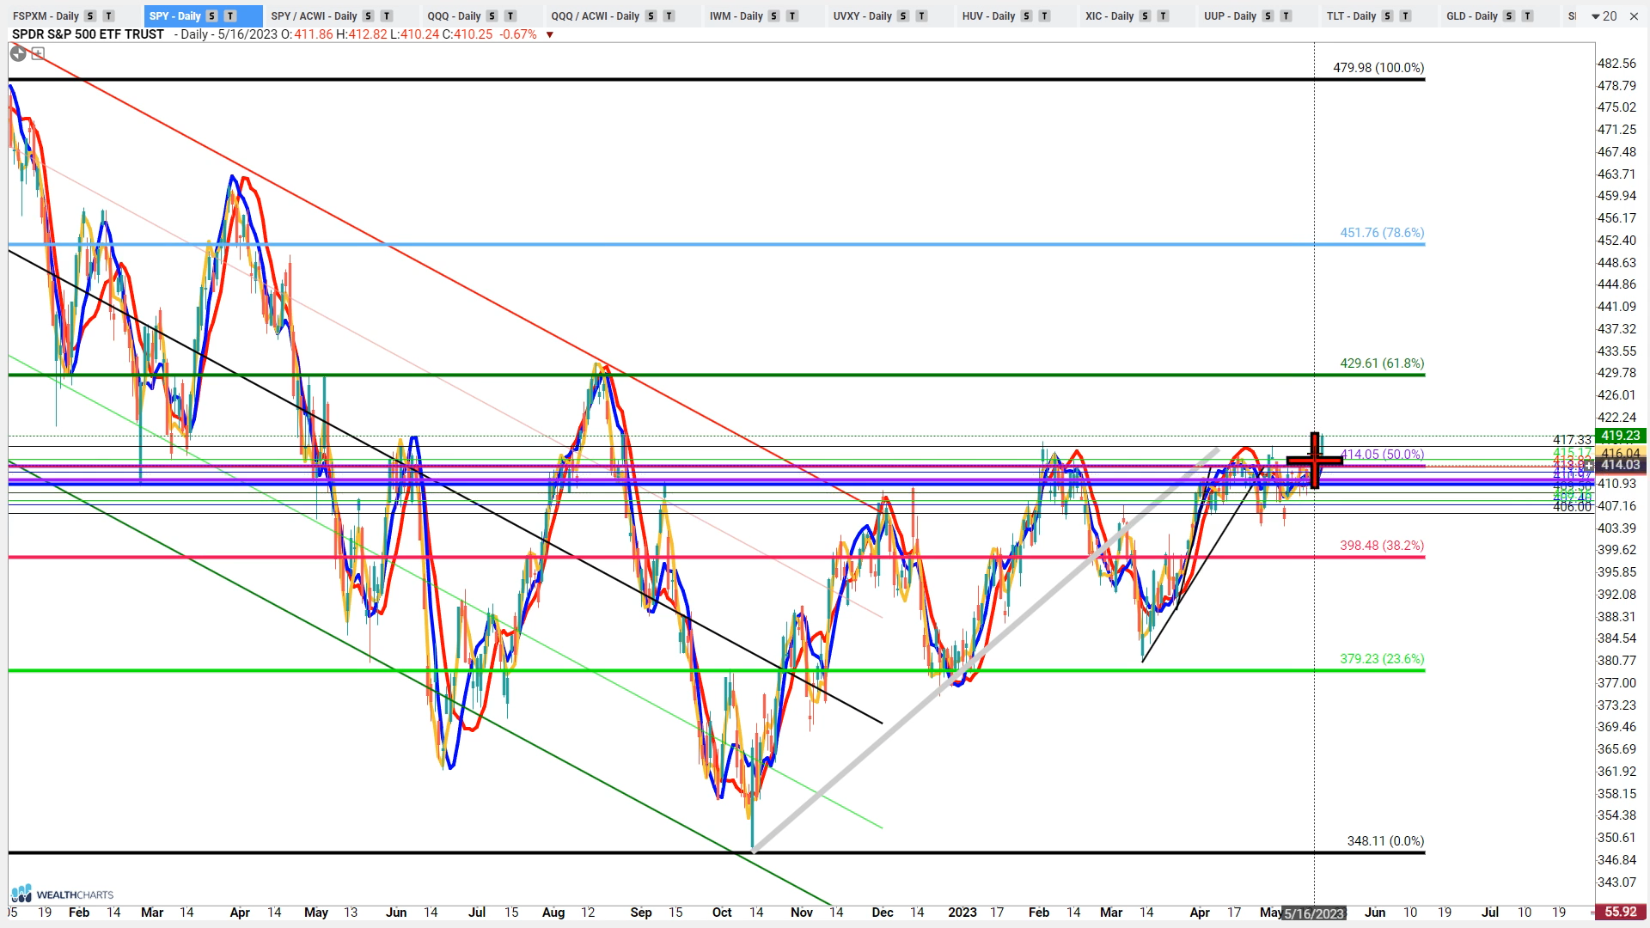Image resolution: width=1650 pixels, height=928 pixels.
Task: Click the T button on FSPXM tab
Action: (108, 16)
